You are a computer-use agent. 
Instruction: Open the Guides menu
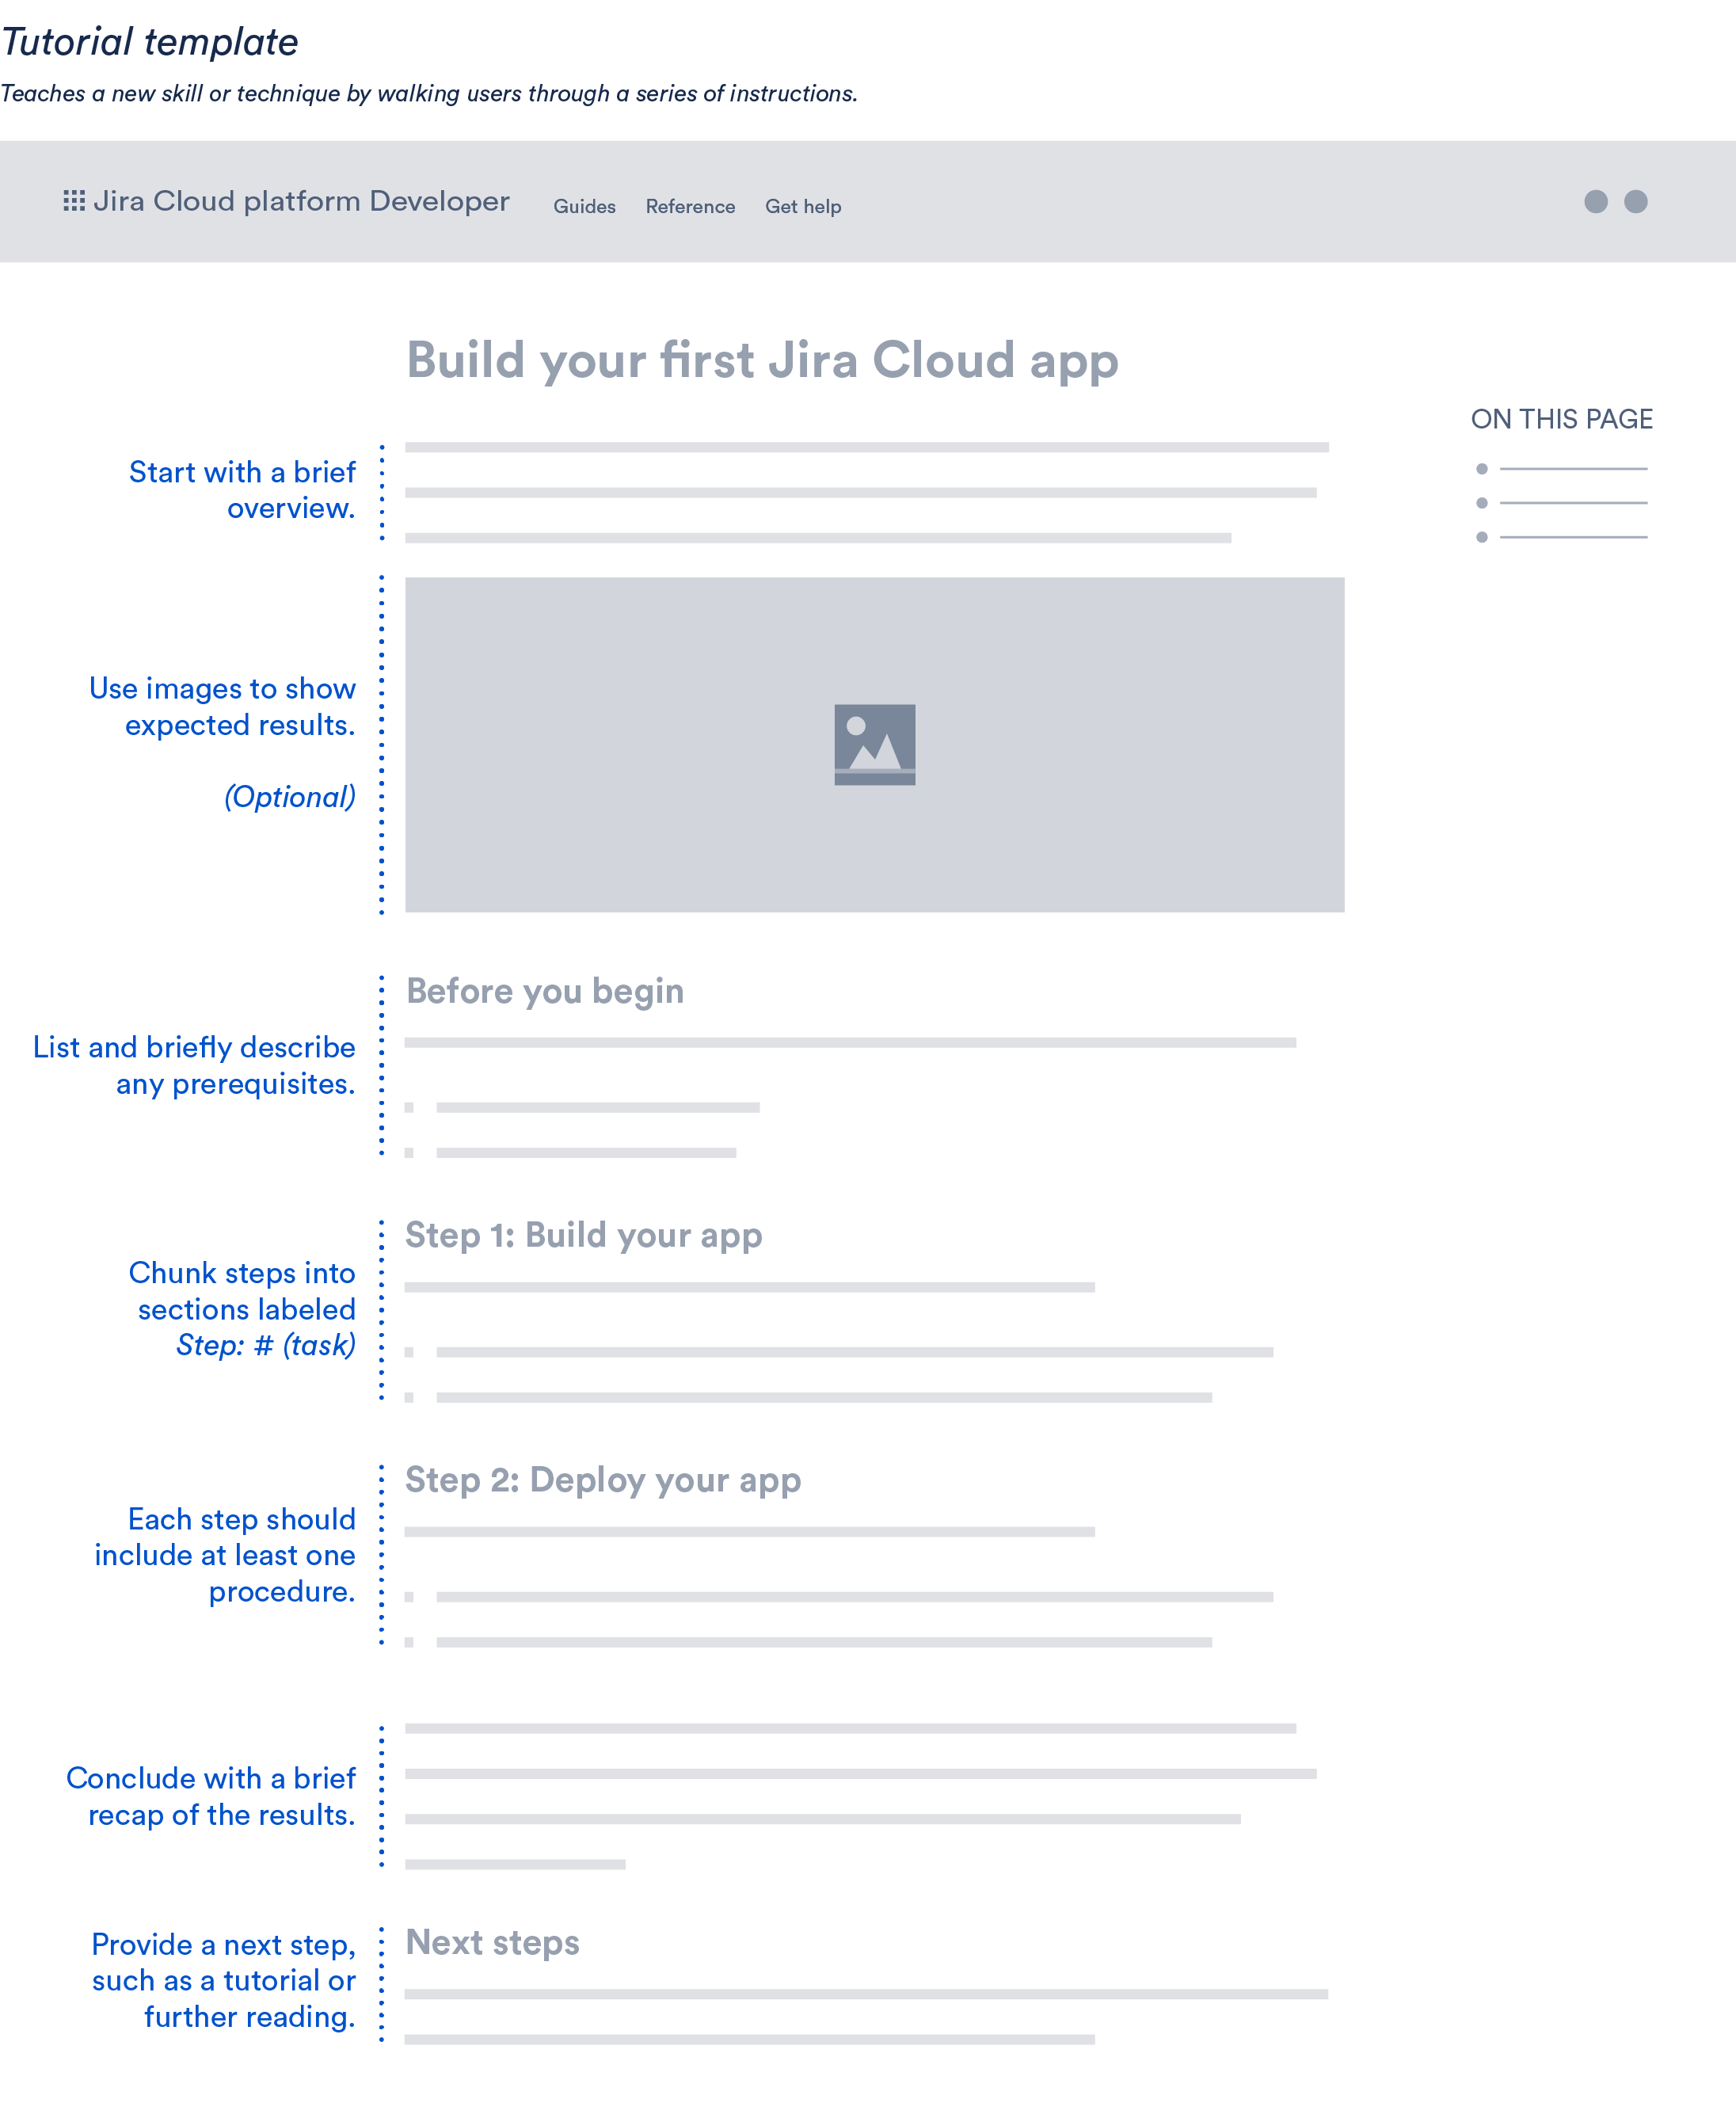click(x=584, y=207)
